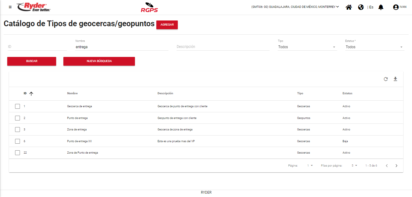Click the globe language icon

pyautogui.click(x=361, y=7)
